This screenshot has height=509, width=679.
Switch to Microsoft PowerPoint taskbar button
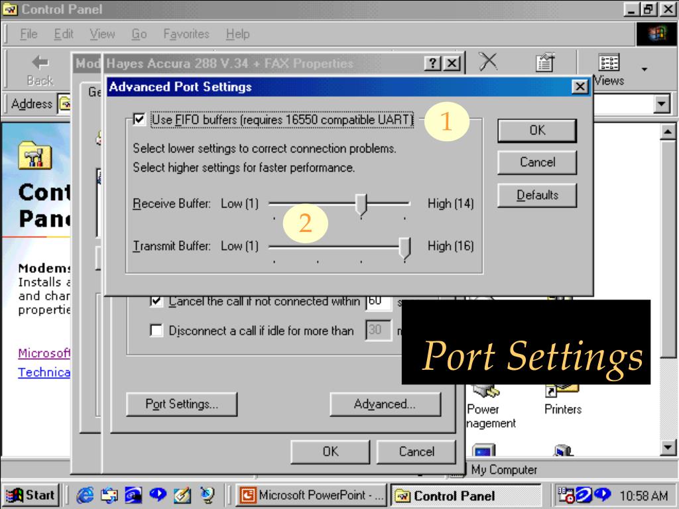(312, 495)
